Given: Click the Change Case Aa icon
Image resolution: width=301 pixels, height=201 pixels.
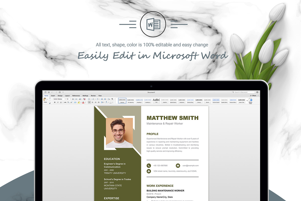Looking at the screenshot, I should tap(80, 99).
